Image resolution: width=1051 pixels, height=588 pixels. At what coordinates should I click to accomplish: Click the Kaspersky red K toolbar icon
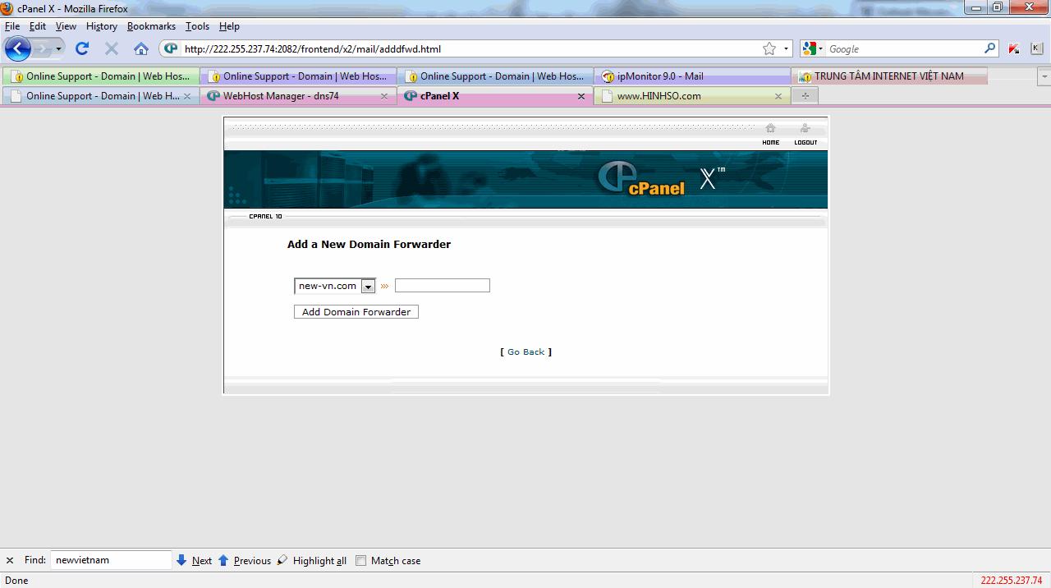(x=1014, y=48)
